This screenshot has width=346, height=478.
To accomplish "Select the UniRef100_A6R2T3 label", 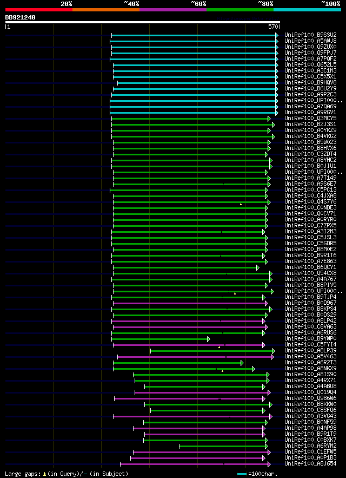I will 310,363.
